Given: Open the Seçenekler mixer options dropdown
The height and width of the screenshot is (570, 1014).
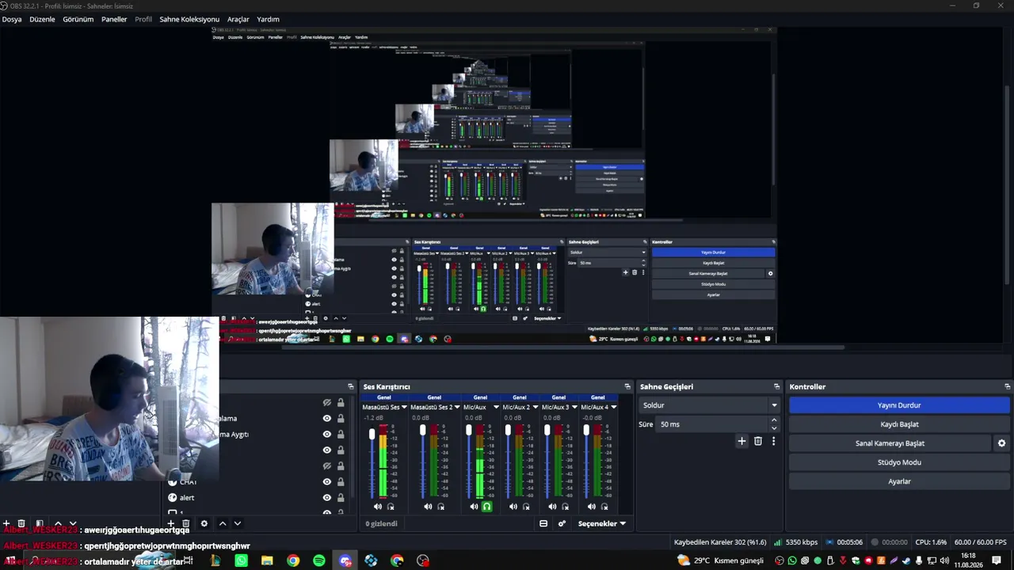Looking at the screenshot, I should [x=602, y=523].
